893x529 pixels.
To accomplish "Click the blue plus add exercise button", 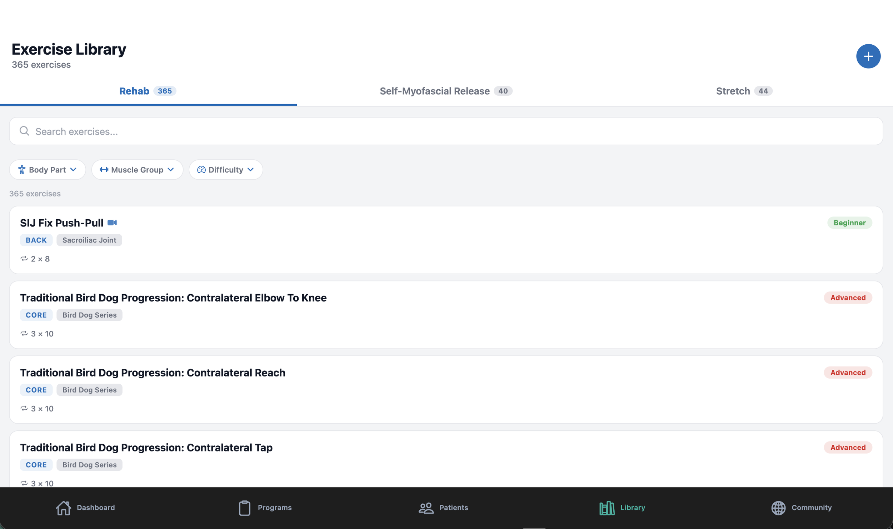I will [x=868, y=56].
